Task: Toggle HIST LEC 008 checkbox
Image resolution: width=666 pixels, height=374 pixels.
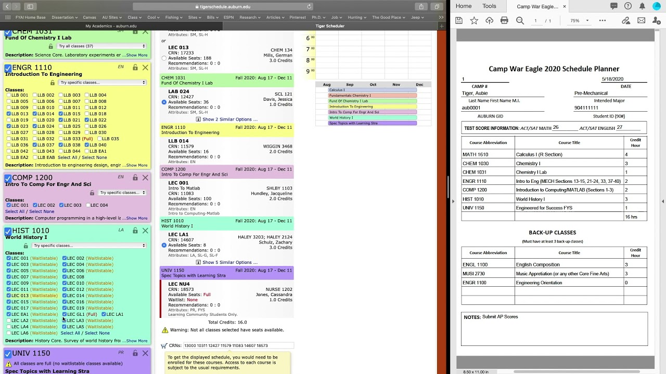Action: point(65,277)
